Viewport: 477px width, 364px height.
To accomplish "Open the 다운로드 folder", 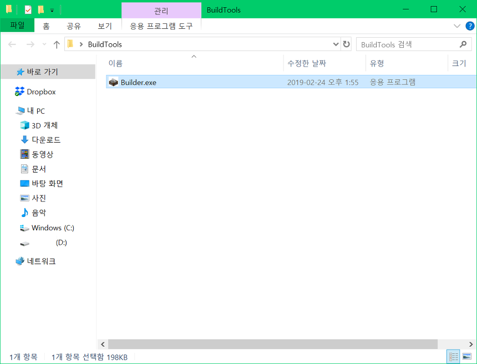I will click(x=46, y=140).
